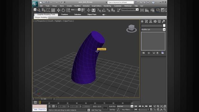199x112 pixels.
Task: Click frame 50 on the timeline track bar
Action: coord(86,102)
